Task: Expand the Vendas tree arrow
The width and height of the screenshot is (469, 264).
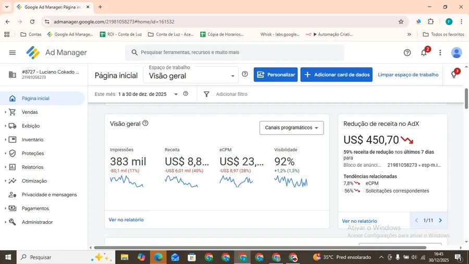Action: tap(5, 112)
